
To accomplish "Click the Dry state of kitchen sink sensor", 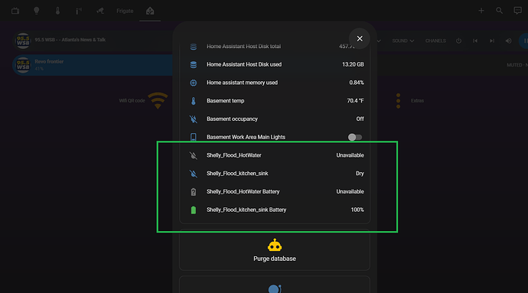I will point(360,174).
